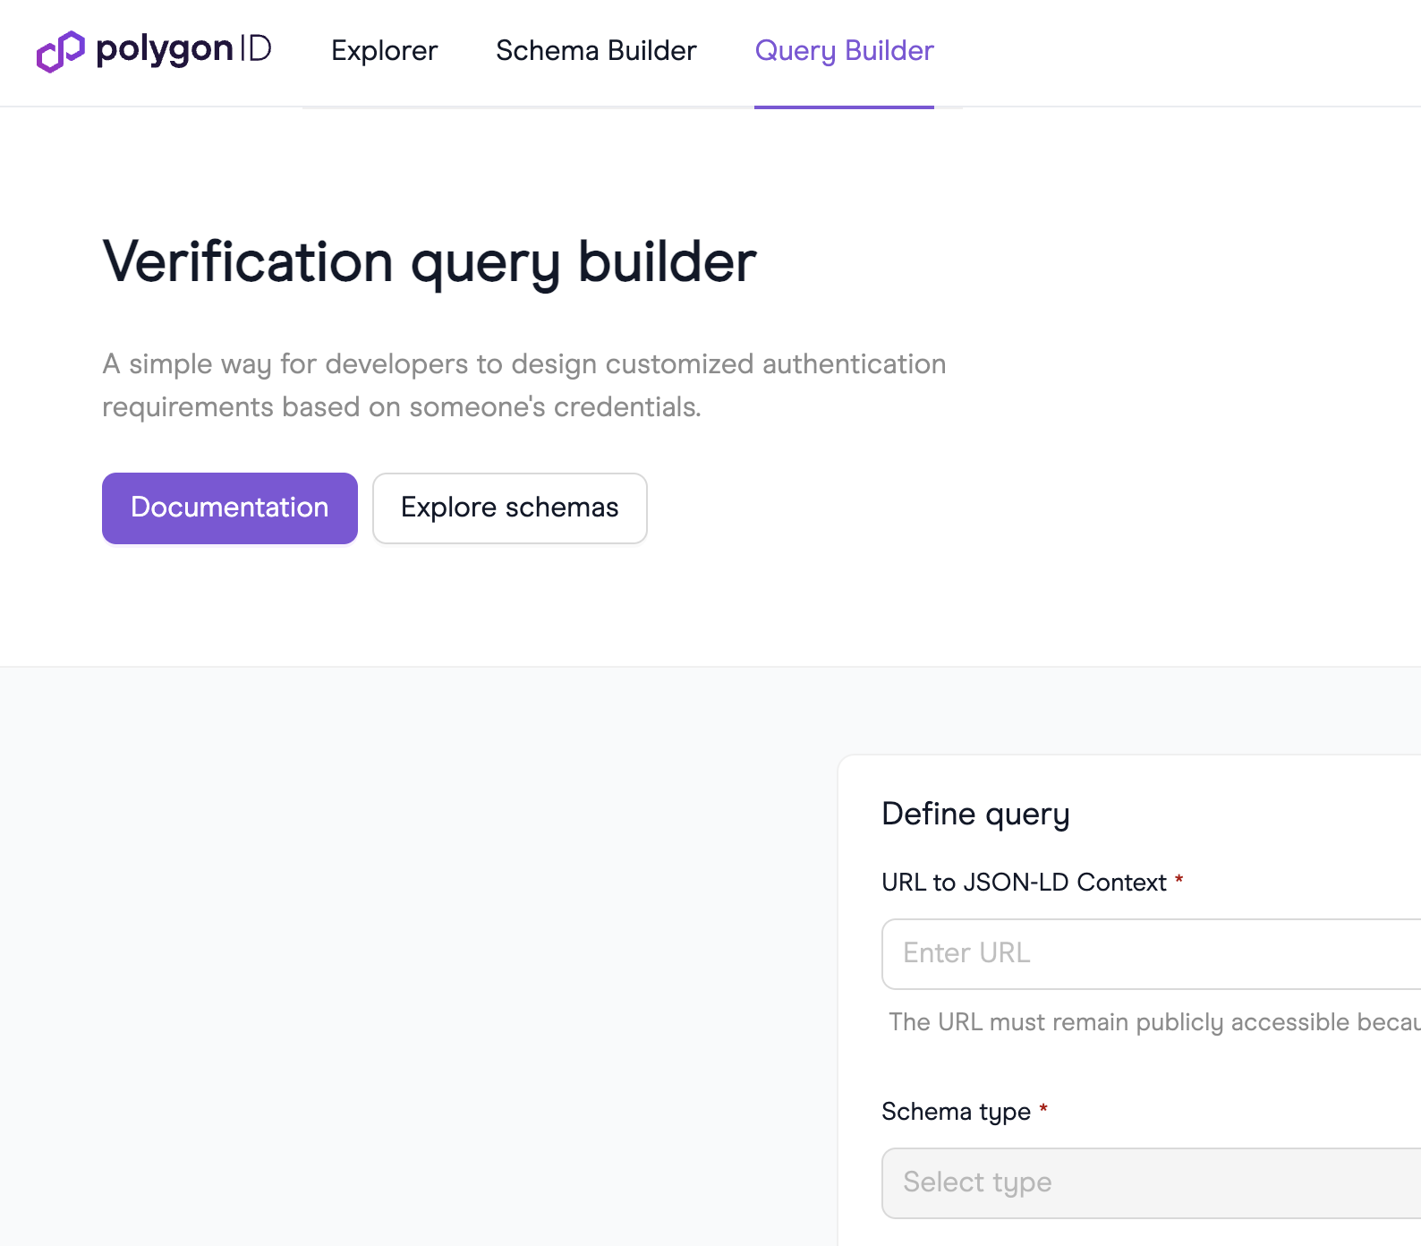This screenshot has height=1246, width=1421.
Task: Click the 'A simple way for developers' description
Action: [x=523, y=386]
